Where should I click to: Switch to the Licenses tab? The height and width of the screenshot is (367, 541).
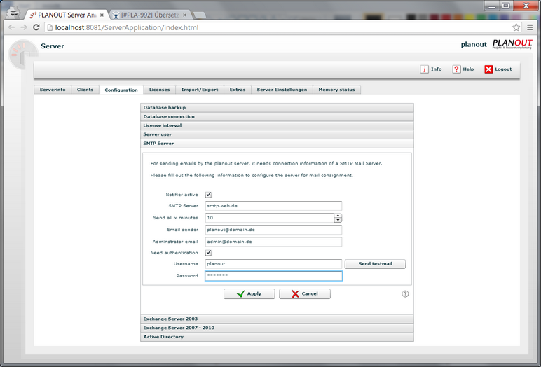(x=159, y=90)
